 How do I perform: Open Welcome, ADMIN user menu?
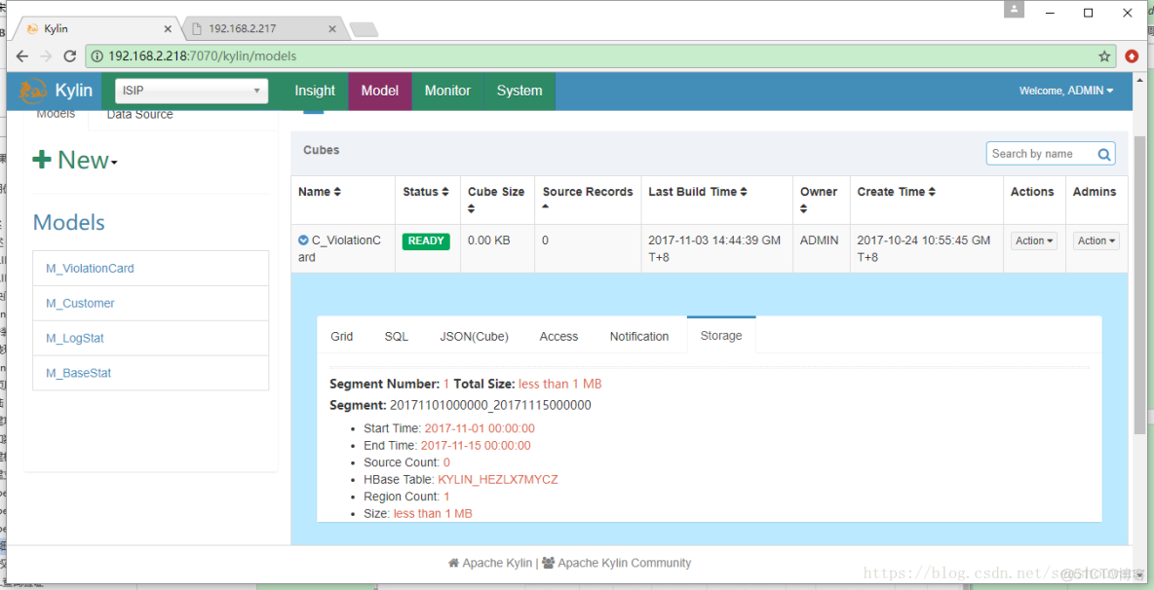tap(1065, 91)
